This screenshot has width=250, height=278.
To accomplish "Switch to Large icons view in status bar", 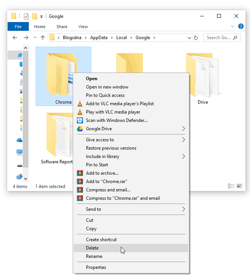I will (239, 186).
